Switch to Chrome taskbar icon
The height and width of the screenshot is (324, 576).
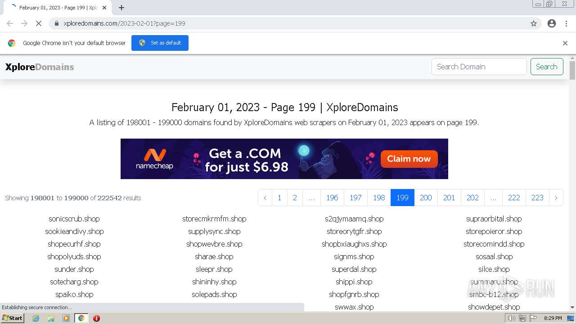pos(81,318)
